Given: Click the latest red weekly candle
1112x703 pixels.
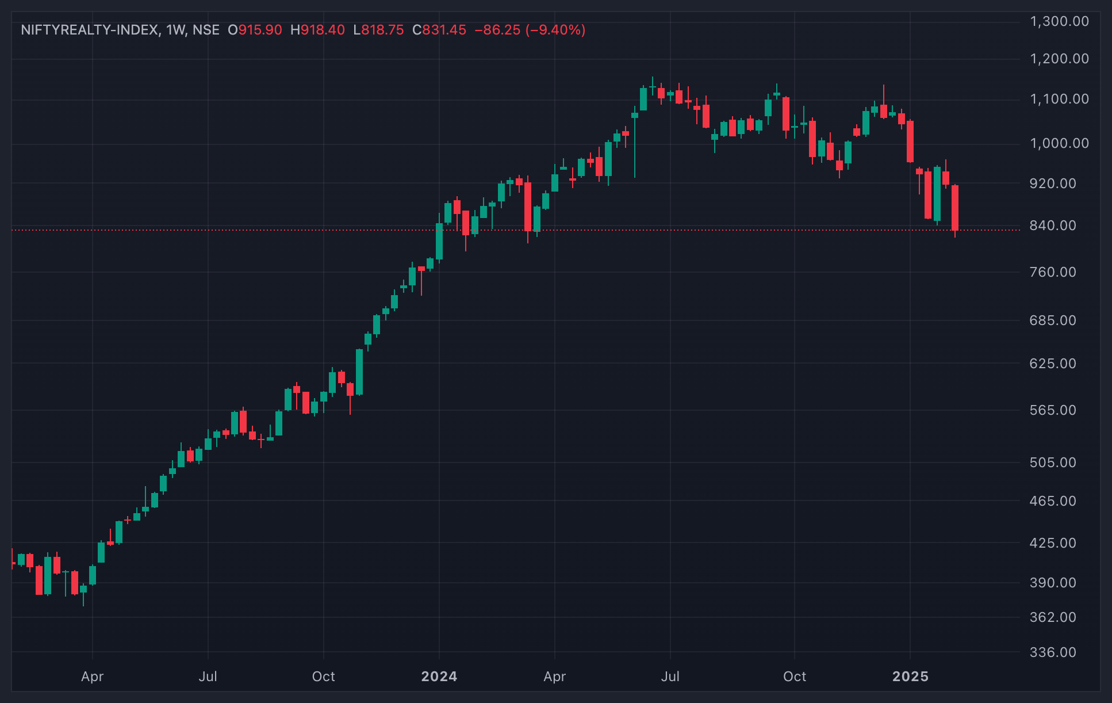Looking at the screenshot, I should [955, 208].
